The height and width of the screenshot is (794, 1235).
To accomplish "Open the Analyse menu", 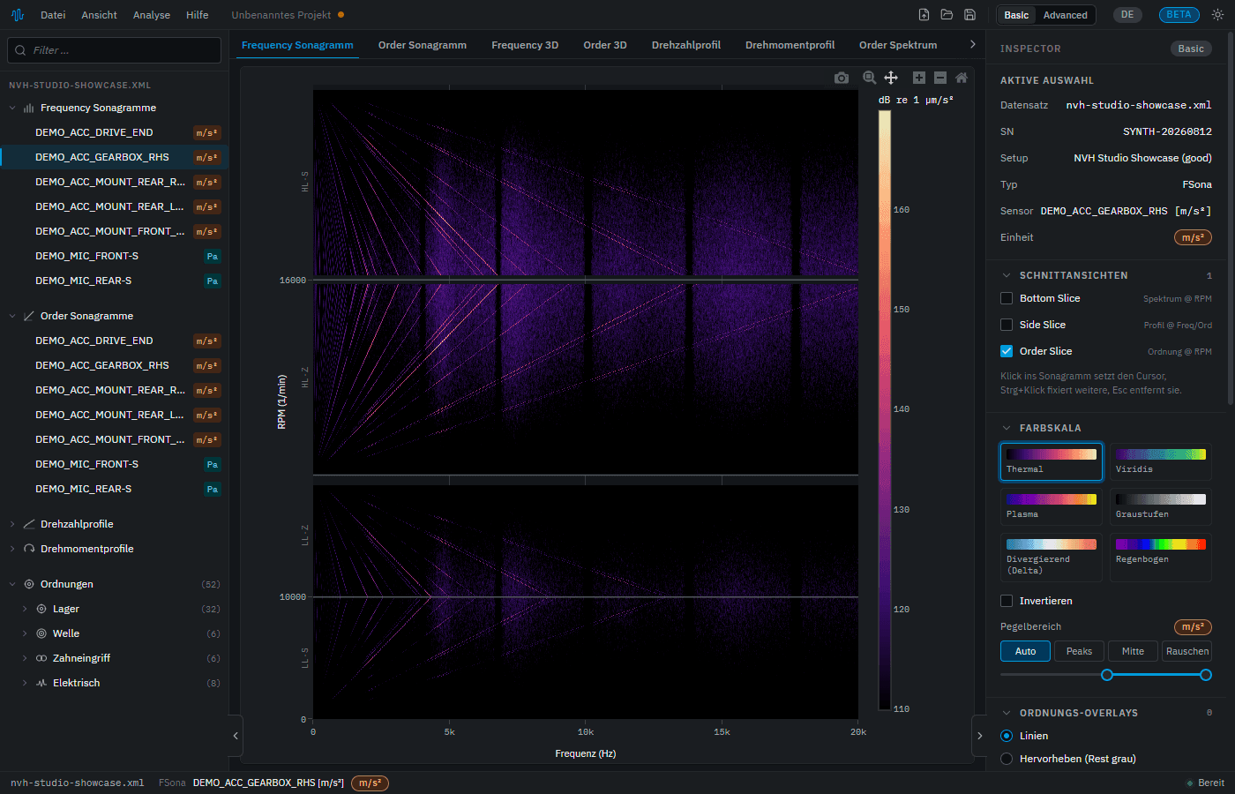I will click(152, 15).
